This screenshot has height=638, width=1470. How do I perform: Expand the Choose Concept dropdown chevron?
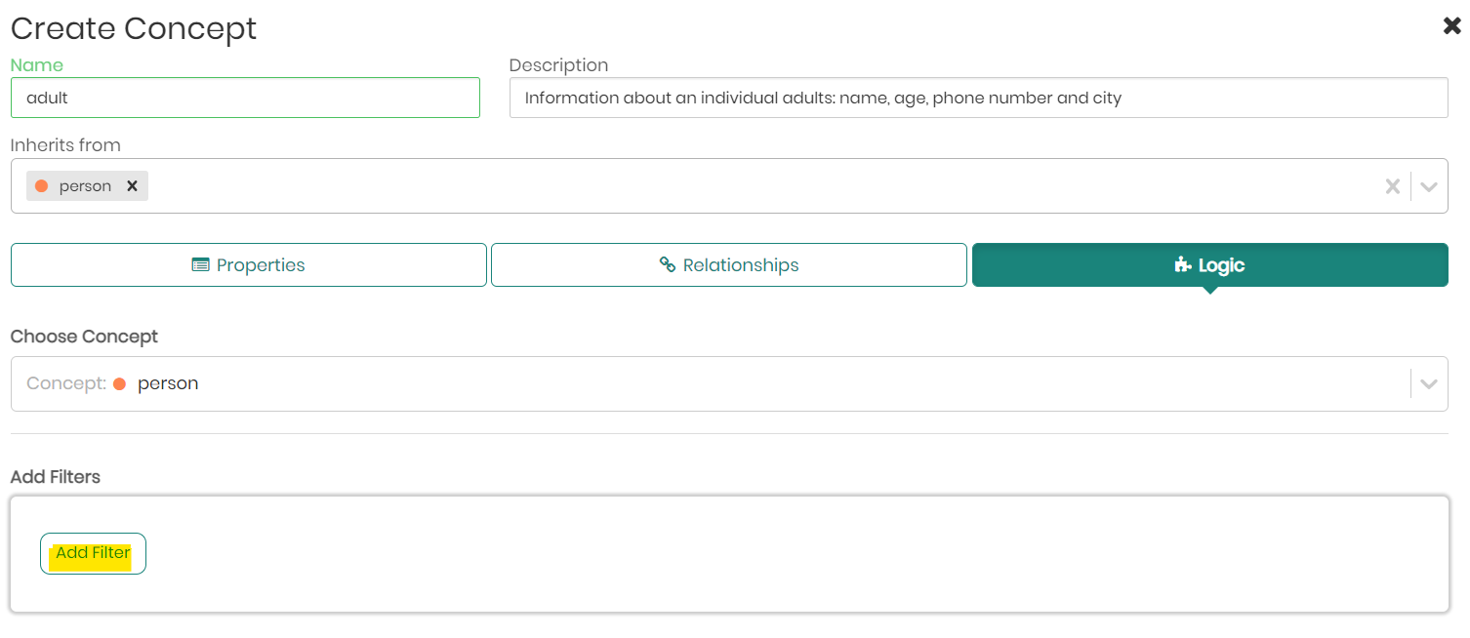[1429, 383]
